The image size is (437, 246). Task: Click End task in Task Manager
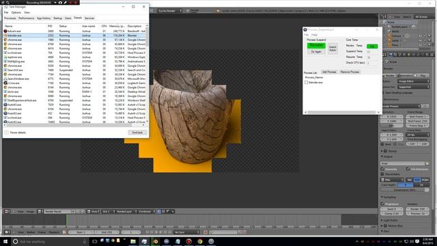pos(137,133)
